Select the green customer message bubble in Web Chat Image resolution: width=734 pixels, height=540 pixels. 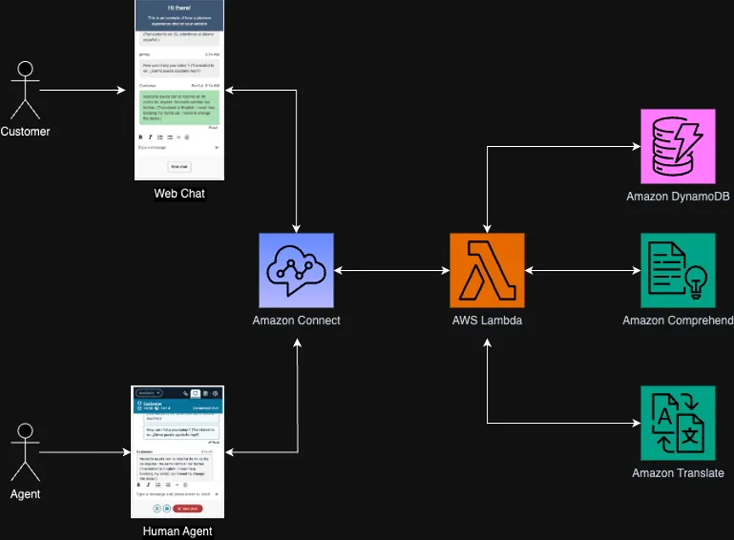pyautogui.click(x=178, y=108)
